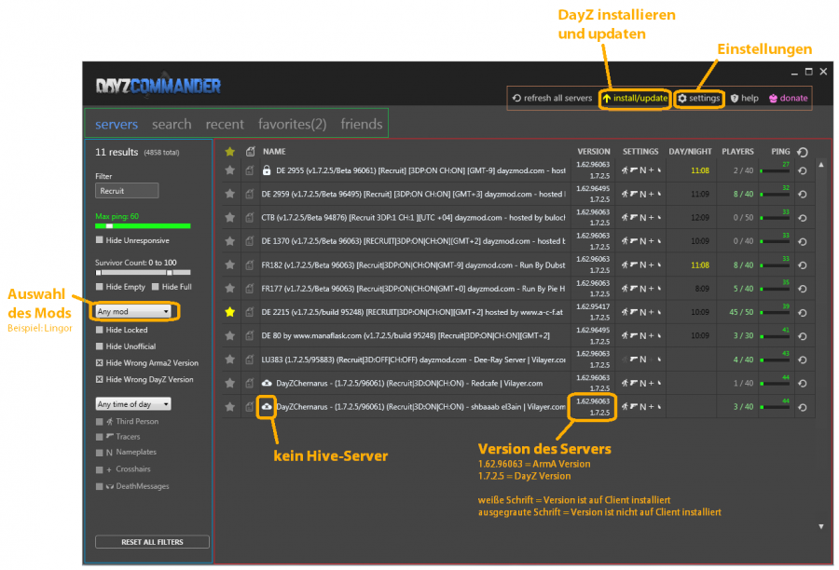
Task: Switch to the search tab
Action: (172, 124)
